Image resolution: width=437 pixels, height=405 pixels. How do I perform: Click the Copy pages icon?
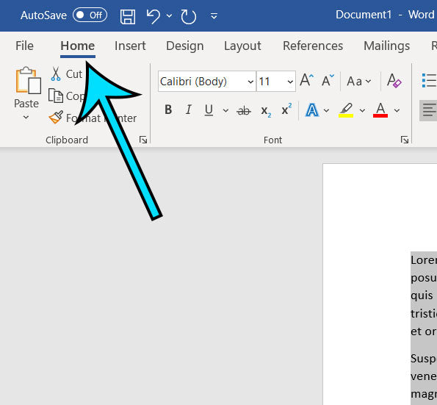[56, 96]
